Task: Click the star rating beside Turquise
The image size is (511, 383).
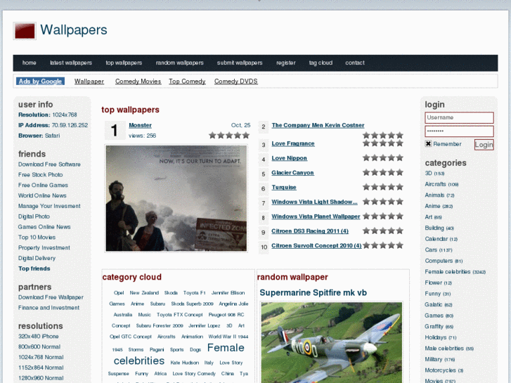Action: 383,187
